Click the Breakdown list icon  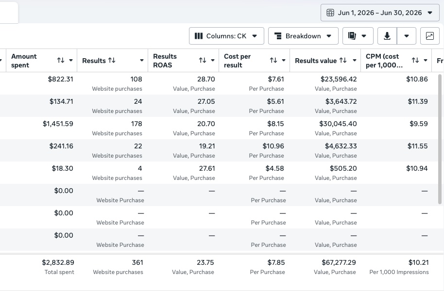click(x=278, y=36)
